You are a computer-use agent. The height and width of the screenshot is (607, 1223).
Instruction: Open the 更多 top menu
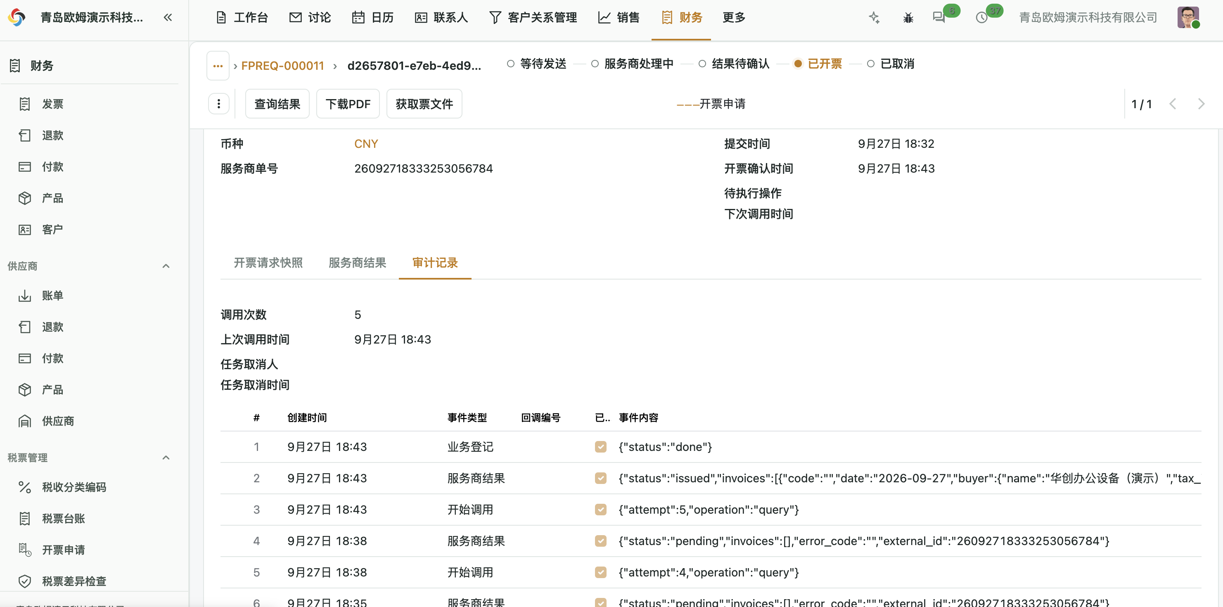tap(734, 18)
